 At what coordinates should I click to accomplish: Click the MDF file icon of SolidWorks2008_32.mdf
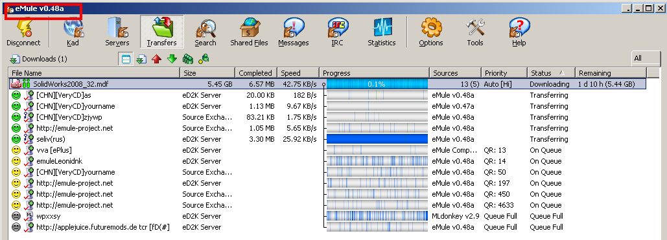click(16, 84)
